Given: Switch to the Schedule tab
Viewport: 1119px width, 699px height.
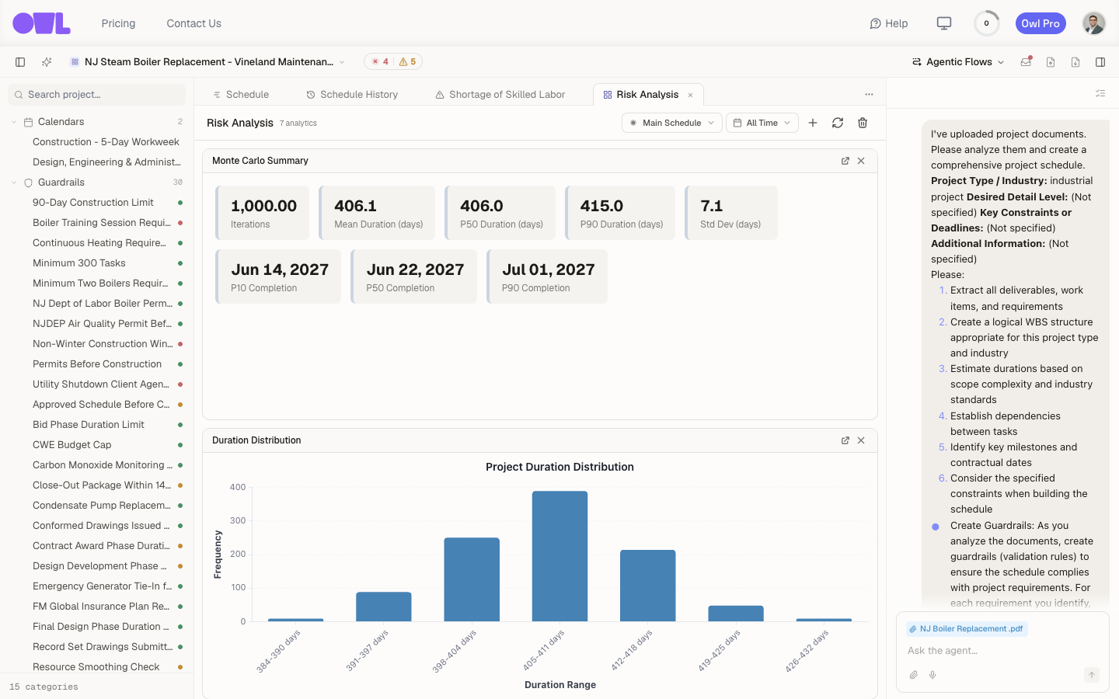Looking at the screenshot, I should click(x=241, y=95).
